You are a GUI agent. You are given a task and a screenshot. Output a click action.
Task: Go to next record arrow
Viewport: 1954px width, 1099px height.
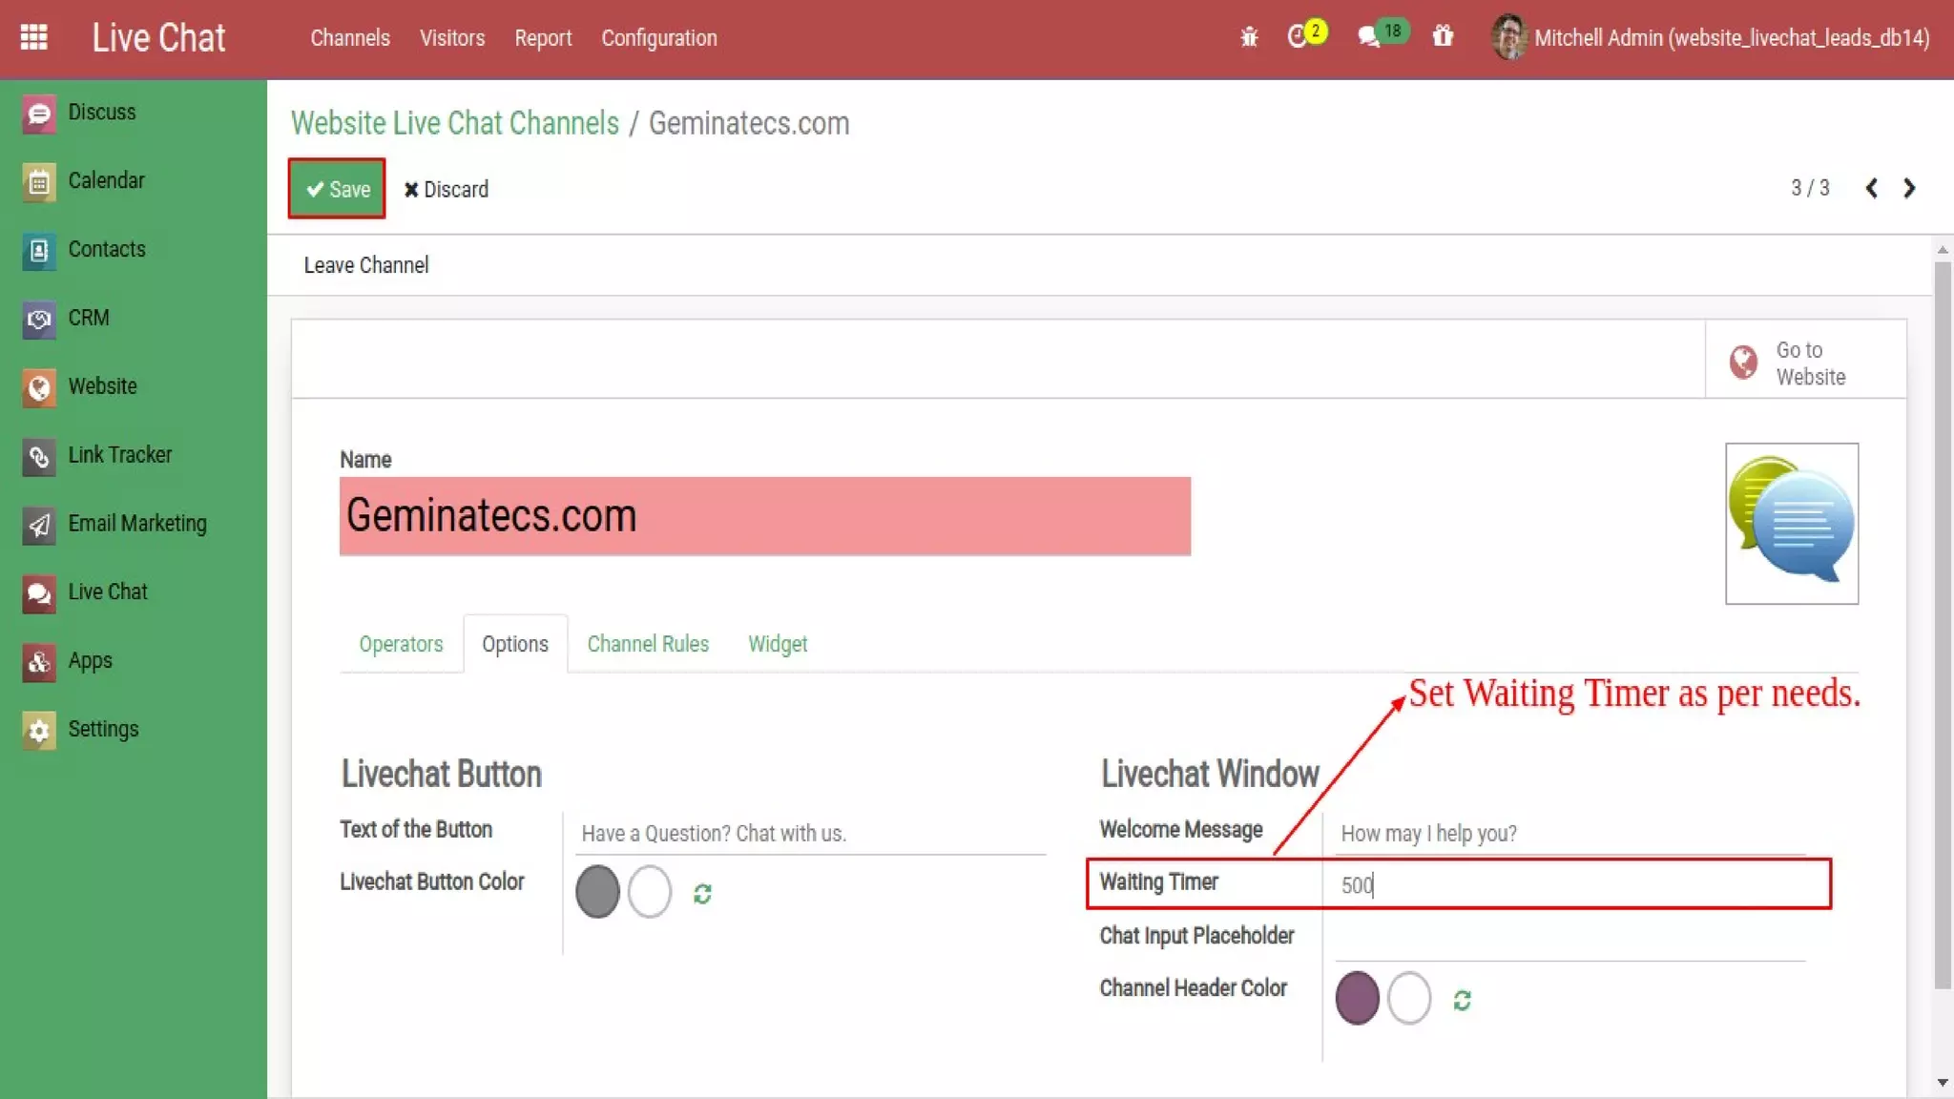1909,188
